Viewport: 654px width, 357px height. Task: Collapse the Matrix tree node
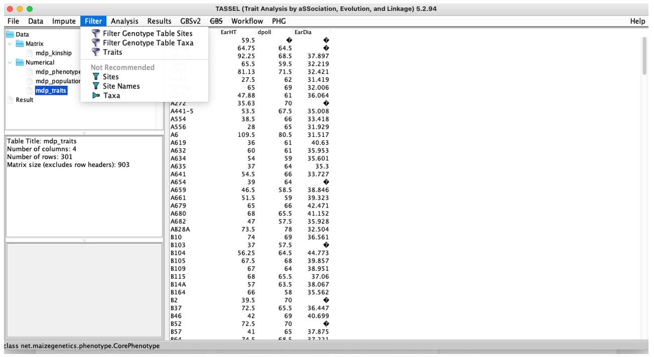click(10, 44)
